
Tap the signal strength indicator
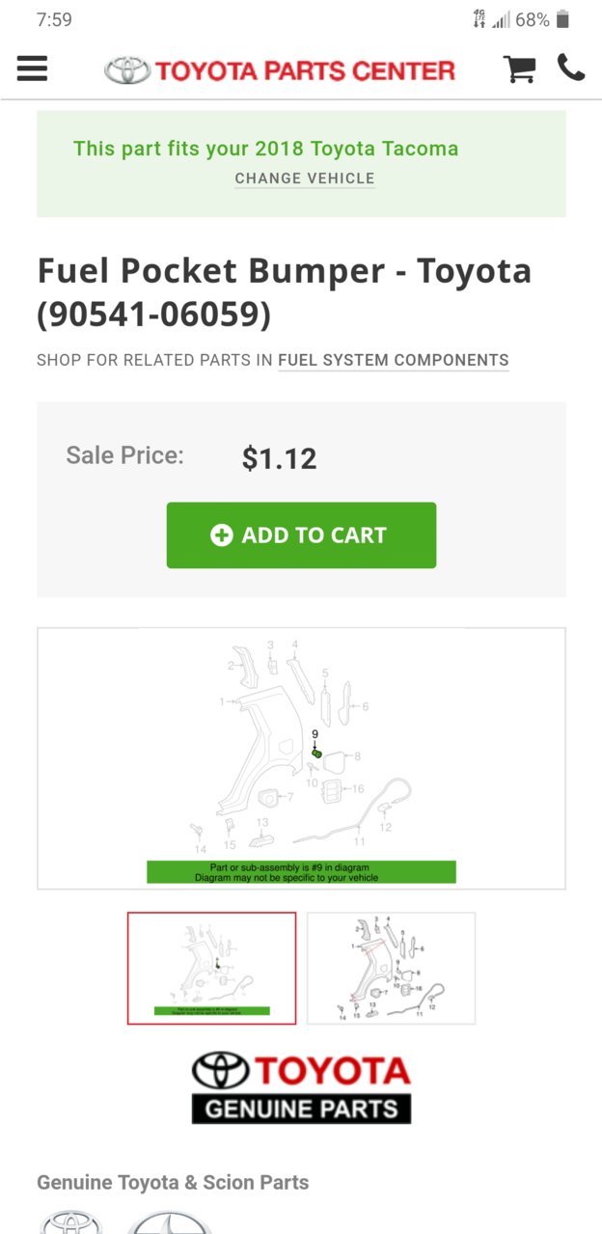501,19
